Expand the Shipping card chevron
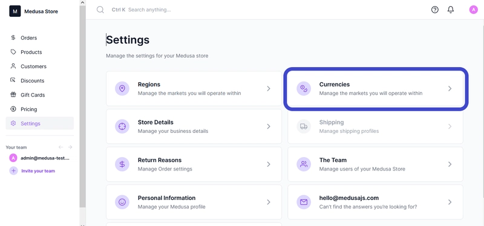This screenshot has height=226, width=484. pyautogui.click(x=450, y=126)
